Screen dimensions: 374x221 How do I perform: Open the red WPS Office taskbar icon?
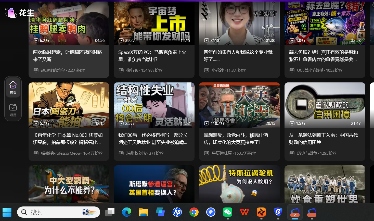pos(244,212)
